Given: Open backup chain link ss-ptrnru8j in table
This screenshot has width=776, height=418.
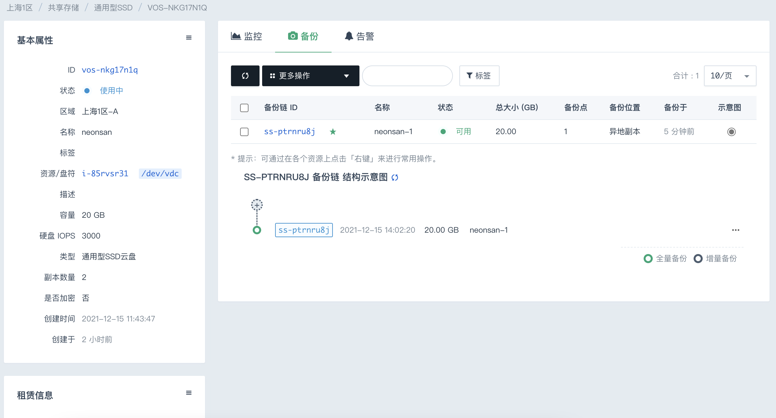Looking at the screenshot, I should pyautogui.click(x=289, y=132).
